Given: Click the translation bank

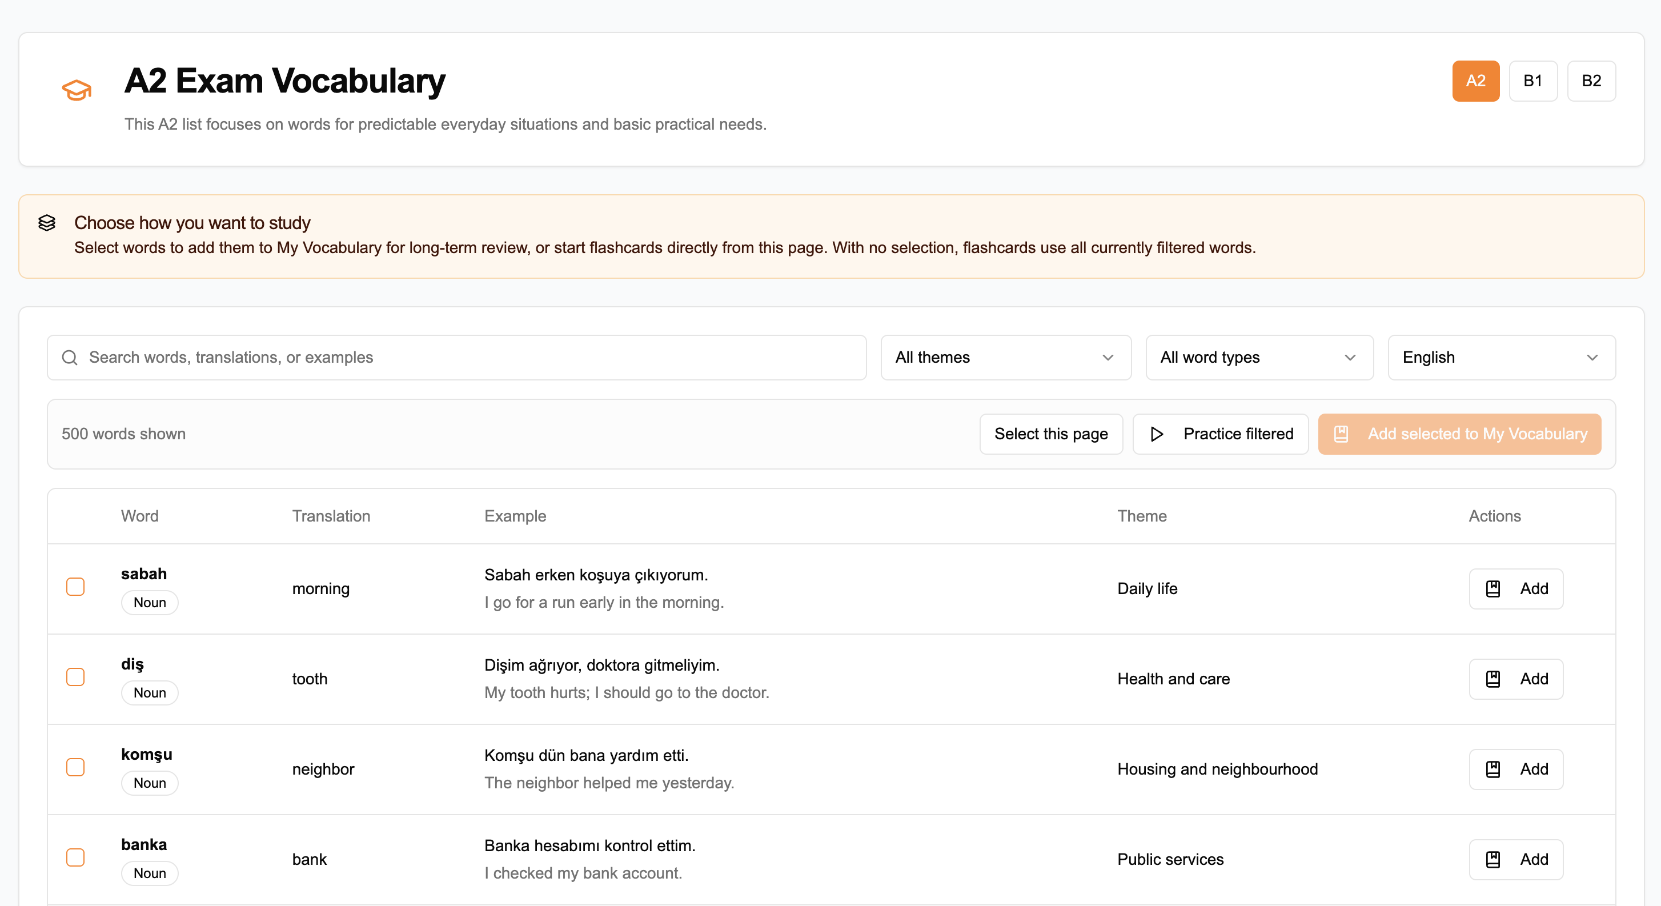Looking at the screenshot, I should click(x=310, y=860).
